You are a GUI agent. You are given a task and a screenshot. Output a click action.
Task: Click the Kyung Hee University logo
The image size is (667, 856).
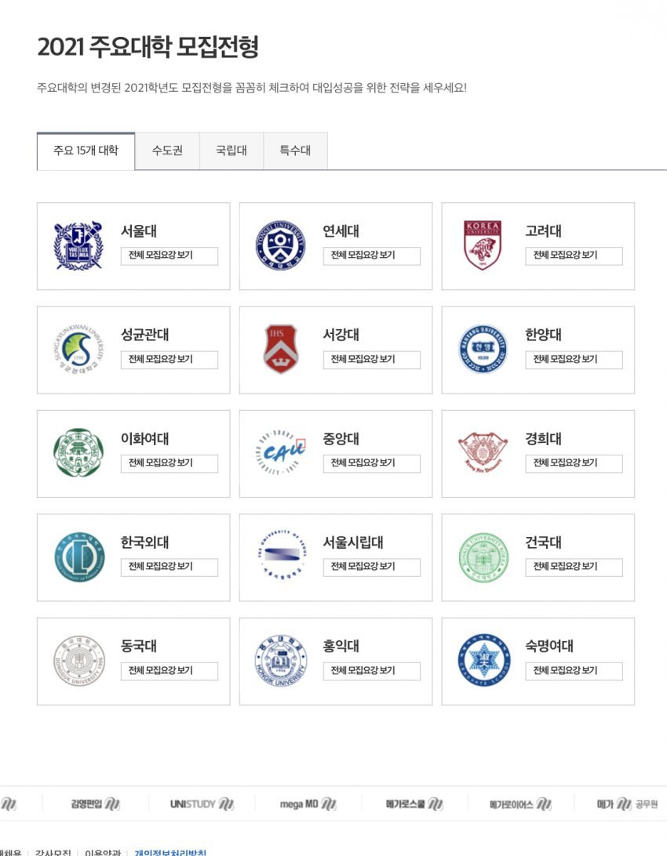pyautogui.click(x=483, y=453)
